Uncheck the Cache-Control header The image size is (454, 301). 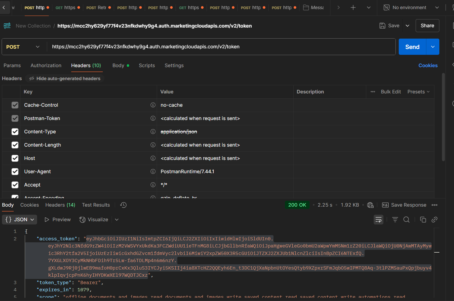coord(15,105)
